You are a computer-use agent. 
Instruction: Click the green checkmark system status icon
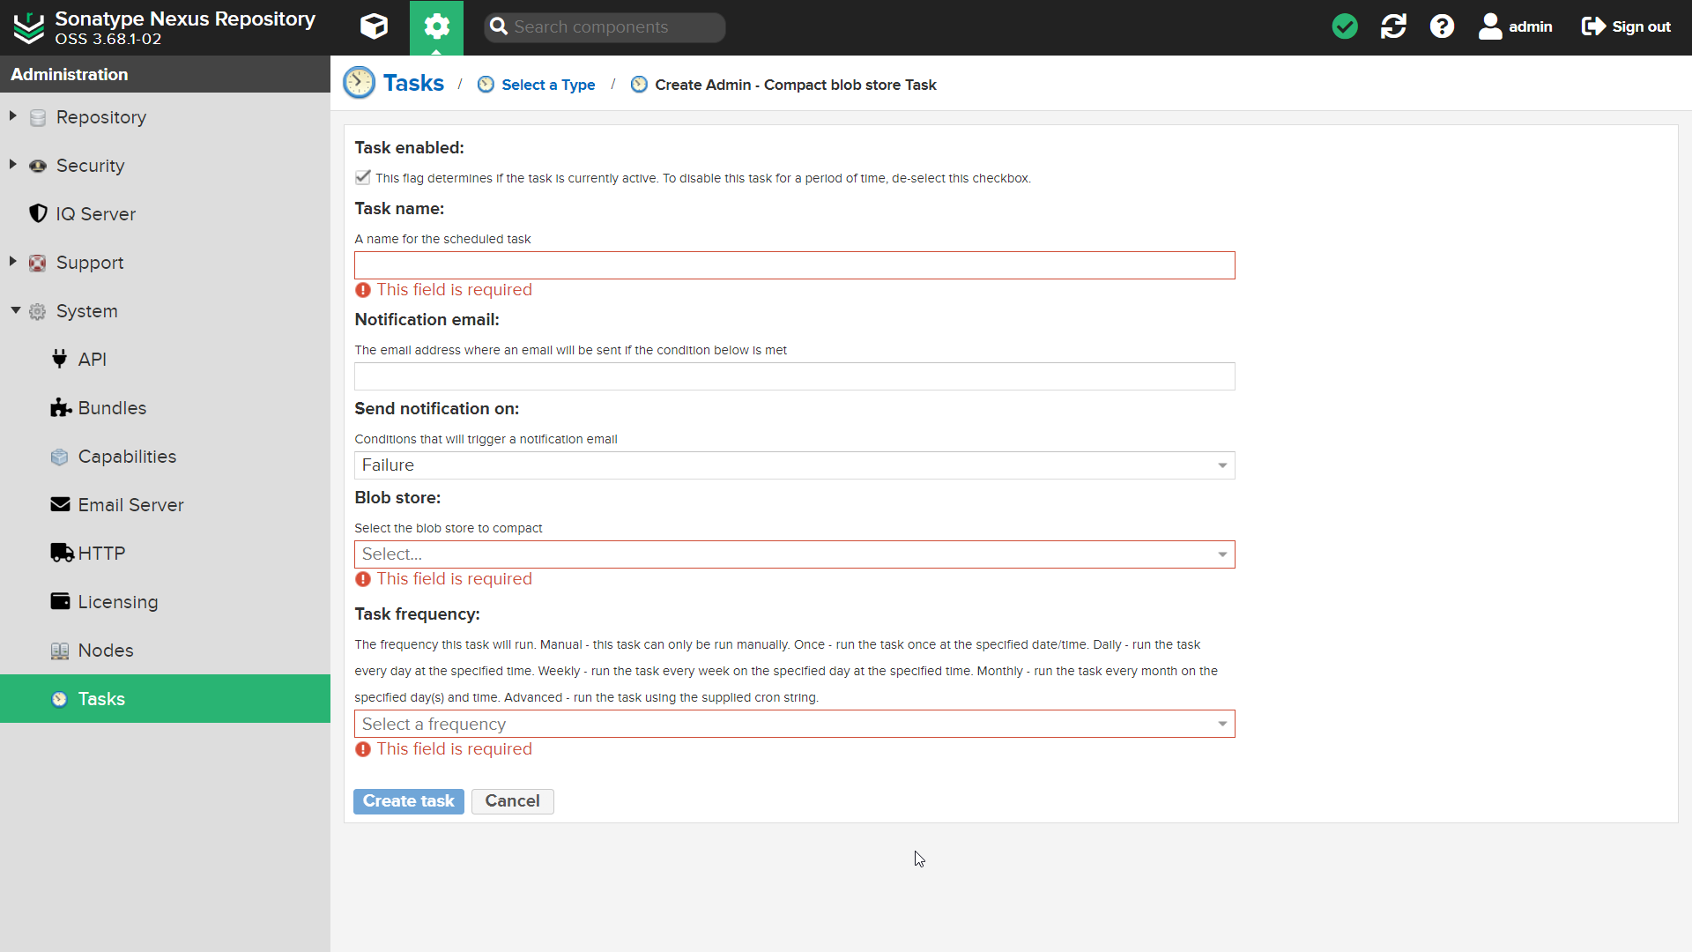(x=1345, y=26)
